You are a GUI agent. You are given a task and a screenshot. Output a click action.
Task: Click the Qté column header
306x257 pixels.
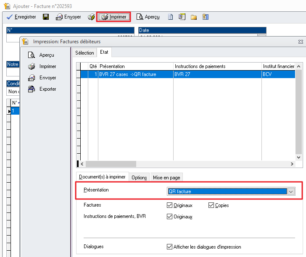click(x=93, y=66)
